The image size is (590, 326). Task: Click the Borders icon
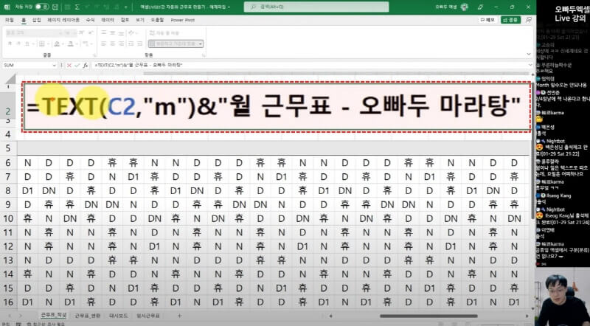pos(42,44)
